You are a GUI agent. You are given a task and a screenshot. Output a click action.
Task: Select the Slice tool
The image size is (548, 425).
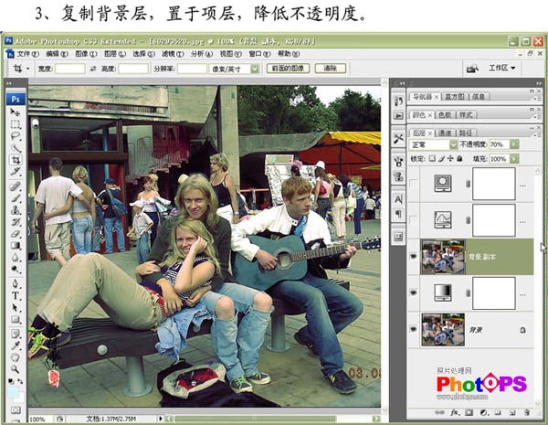pos(15,172)
